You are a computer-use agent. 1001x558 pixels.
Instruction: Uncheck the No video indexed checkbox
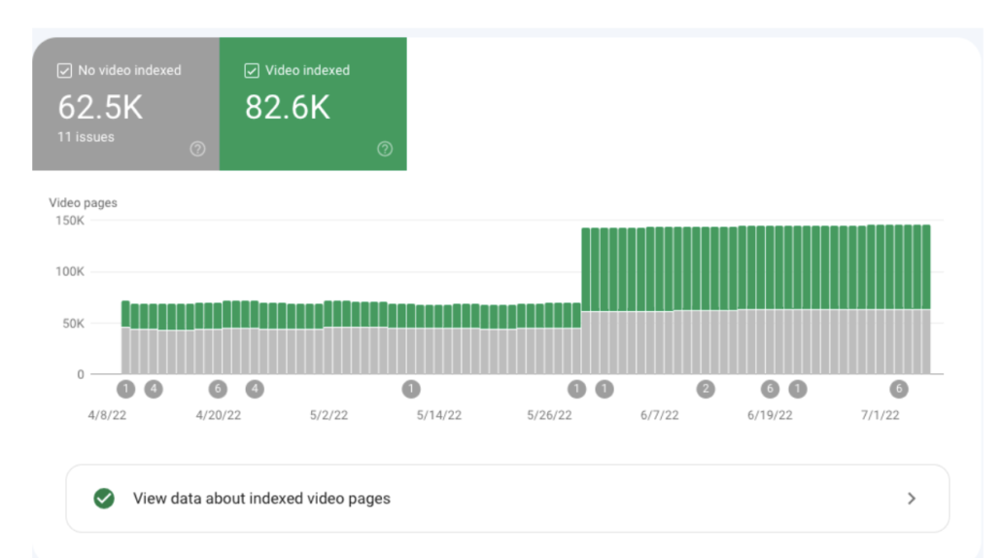click(64, 70)
